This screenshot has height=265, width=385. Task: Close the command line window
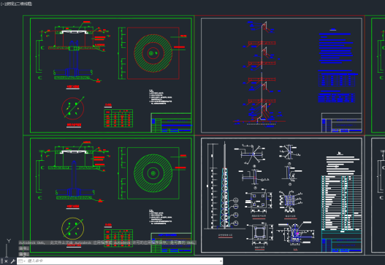pyautogui.click(x=6, y=261)
